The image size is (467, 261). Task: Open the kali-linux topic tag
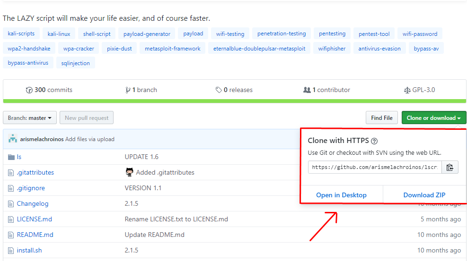59,34
